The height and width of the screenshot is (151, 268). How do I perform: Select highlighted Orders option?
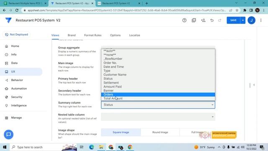158,94
